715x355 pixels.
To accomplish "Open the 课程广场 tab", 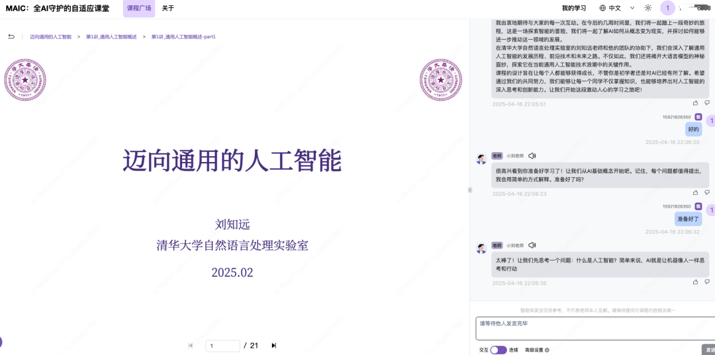I will tap(139, 8).
